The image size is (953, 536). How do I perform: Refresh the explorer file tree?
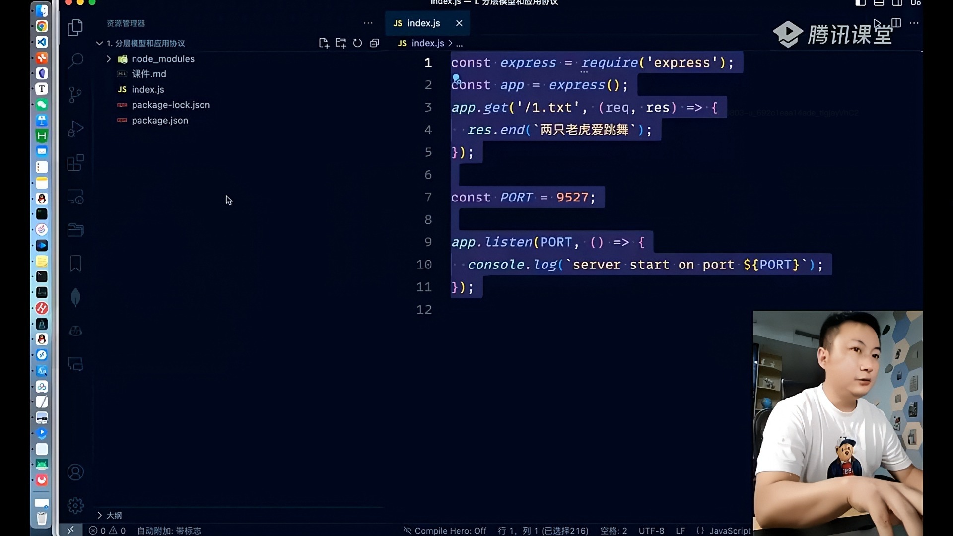pos(357,43)
